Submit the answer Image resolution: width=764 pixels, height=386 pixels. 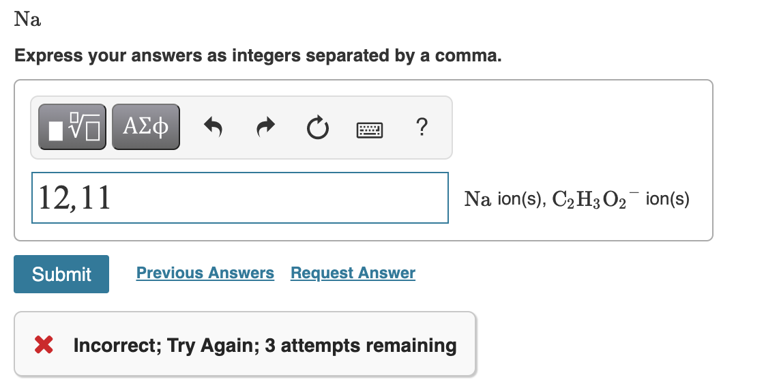(x=61, y=274)
